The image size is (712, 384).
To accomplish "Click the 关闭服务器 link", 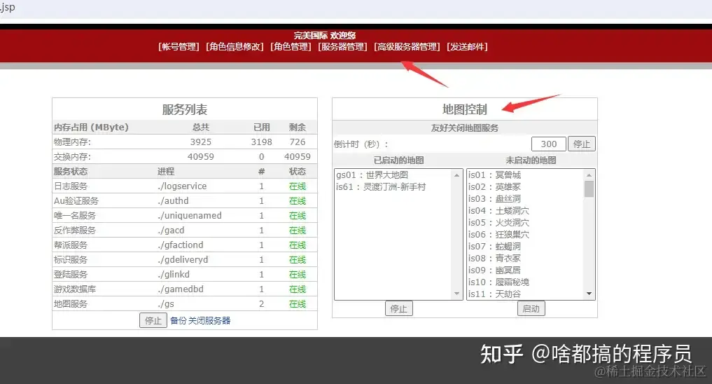I will point(209,320).
